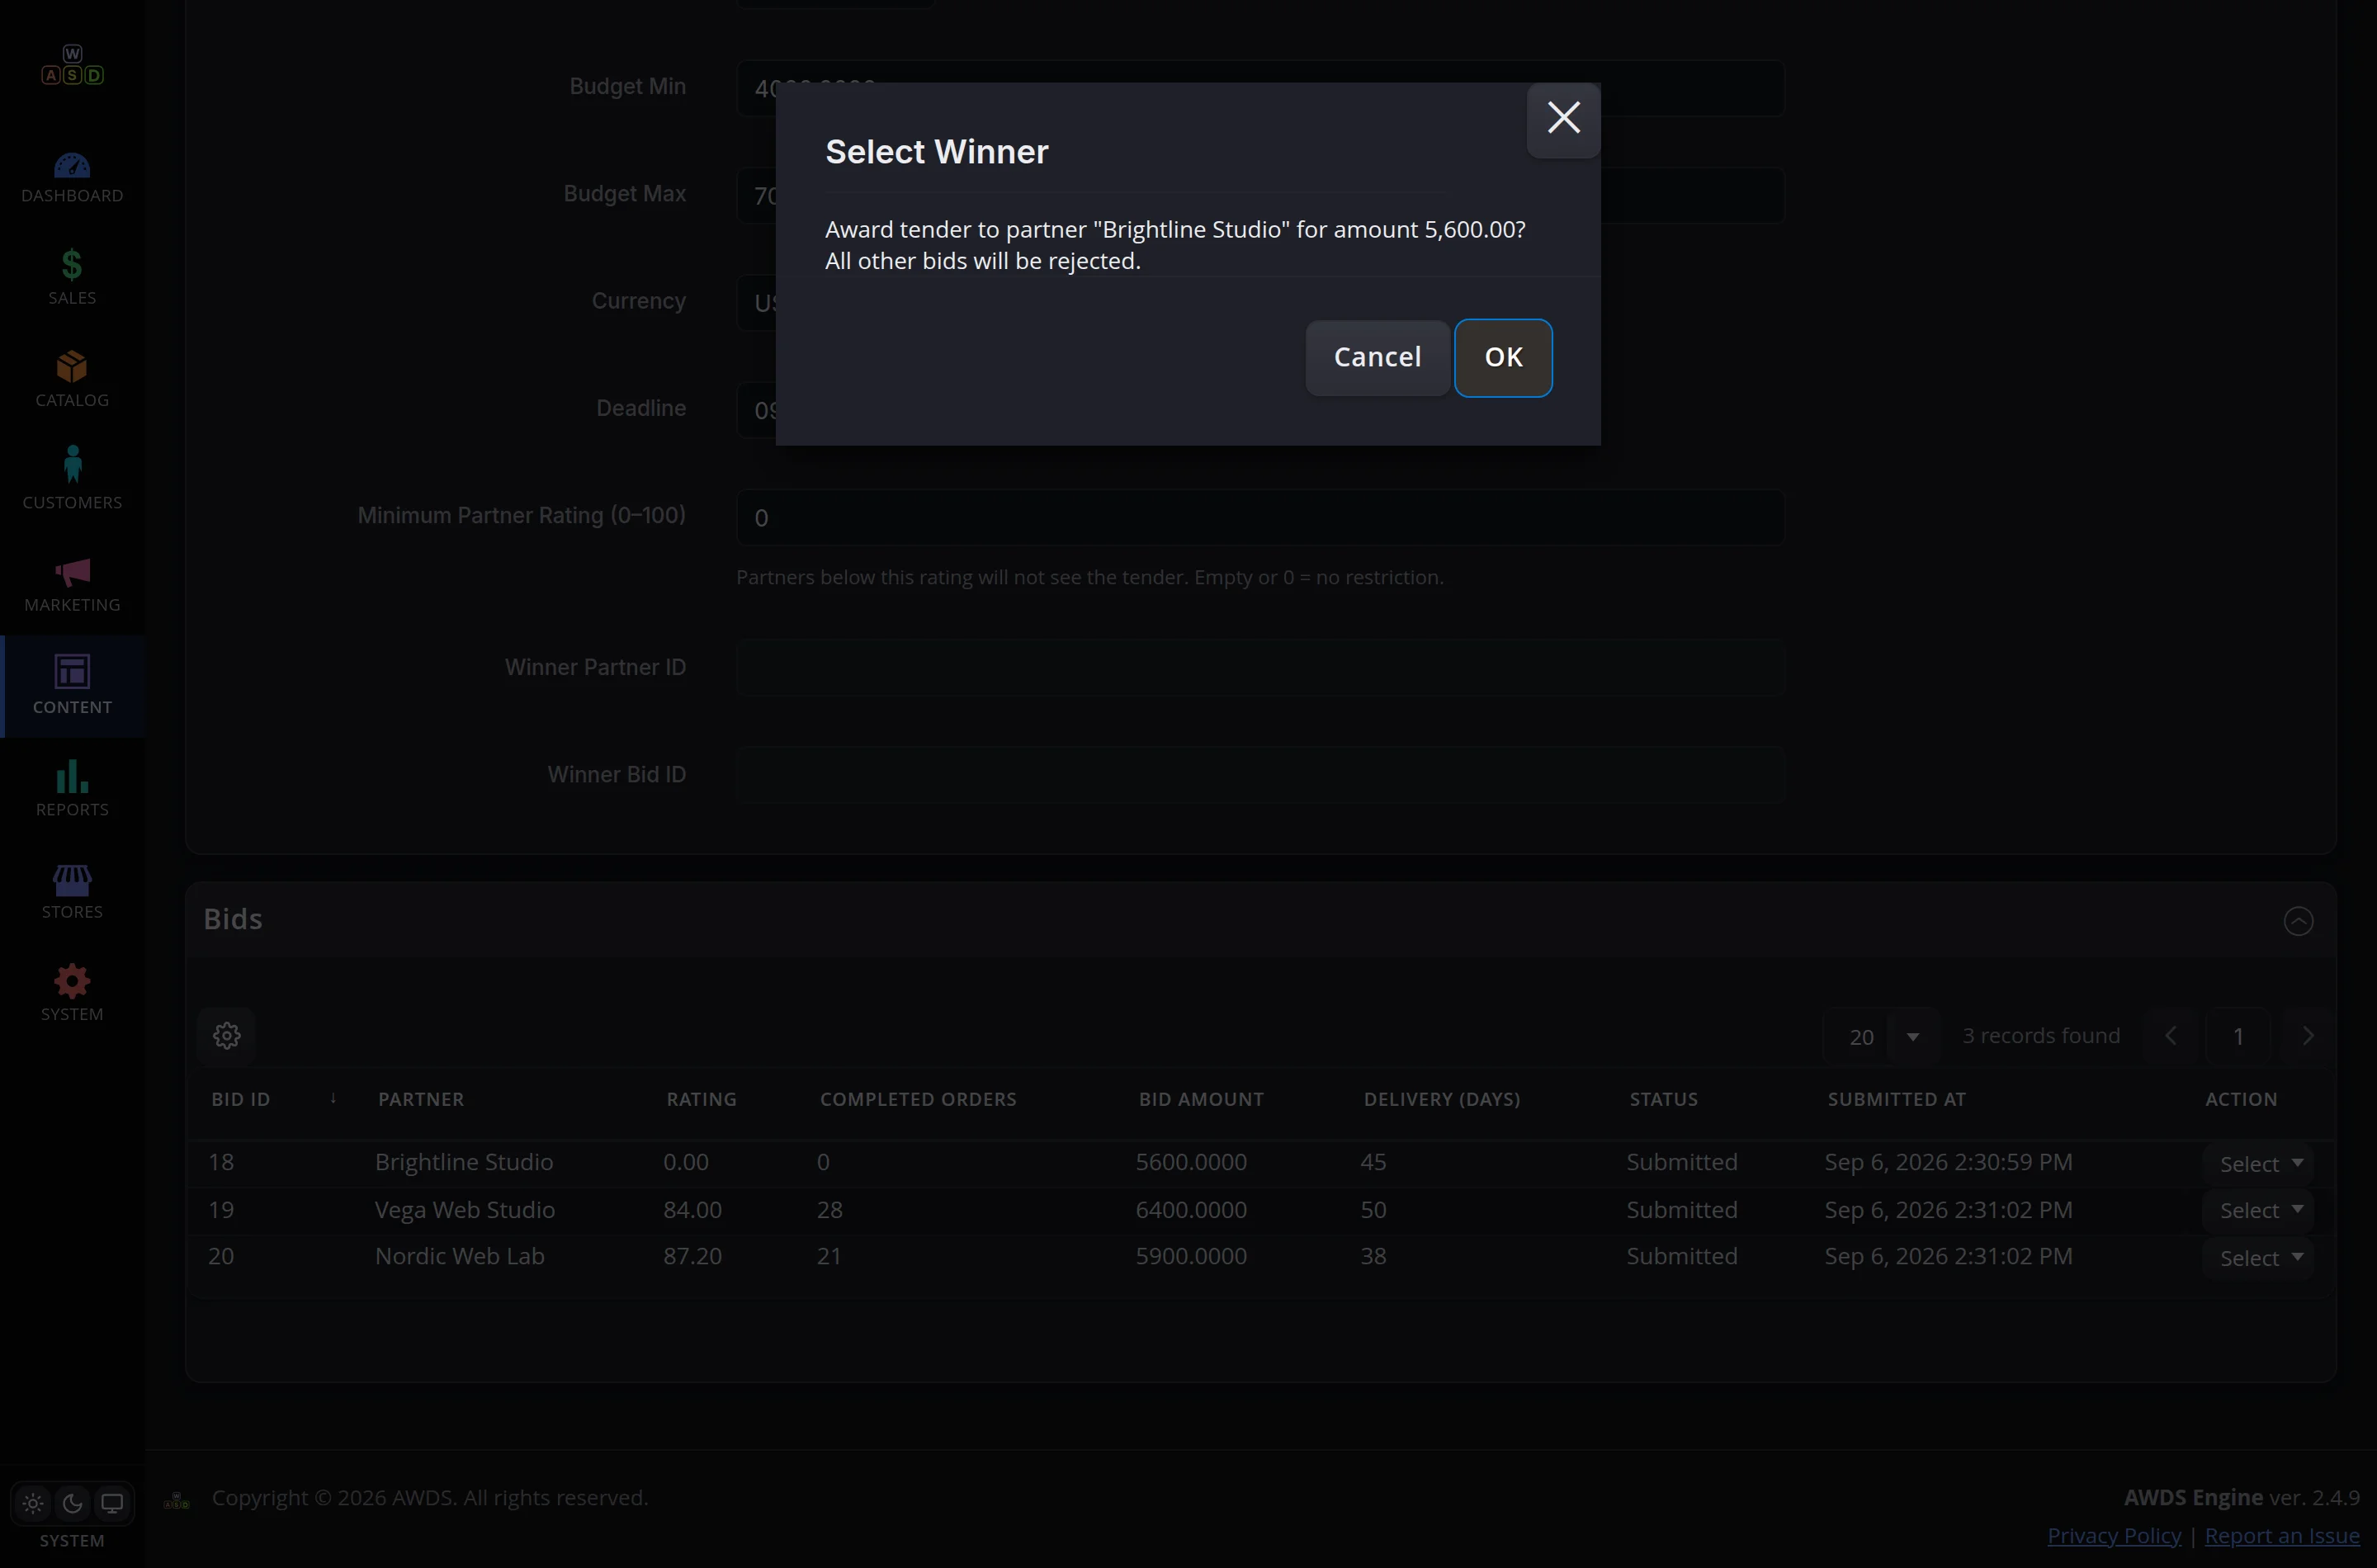This screenshot has height=1568, width=2377.
Task: Click the Vega Web Studio partner cell
Action: click(465, 1210)
